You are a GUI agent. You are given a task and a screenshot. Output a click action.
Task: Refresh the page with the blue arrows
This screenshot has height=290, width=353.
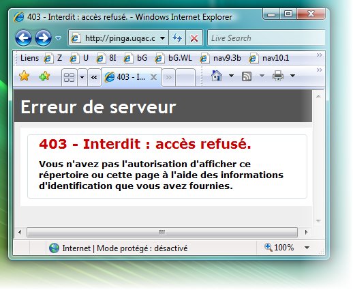(177, 38)
